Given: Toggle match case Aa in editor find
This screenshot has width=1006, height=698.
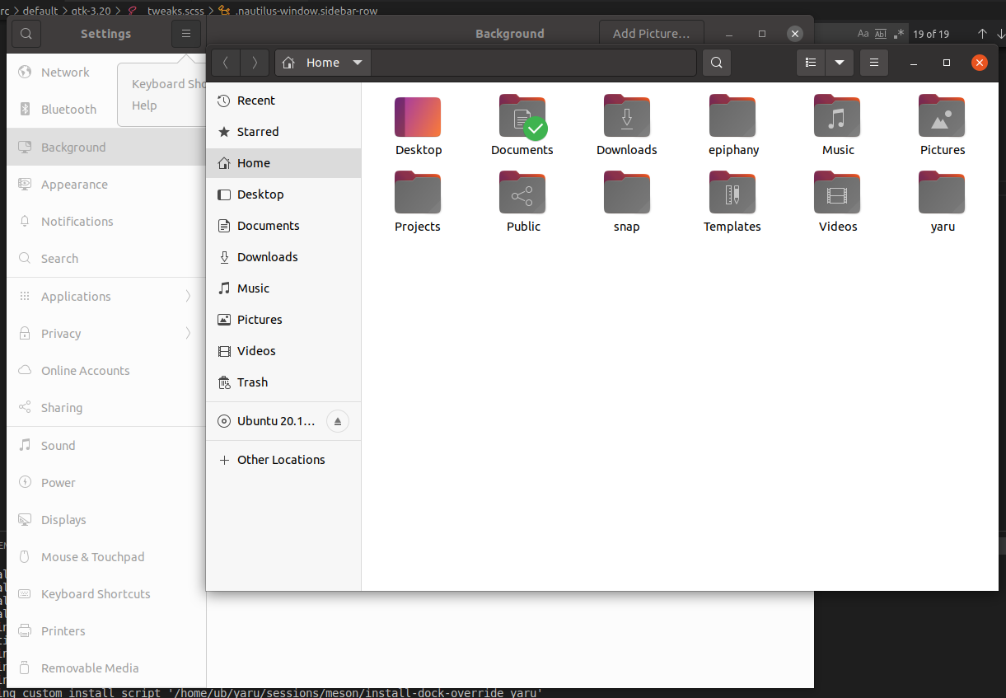Looking at the screenshot, I should [863, 34].
